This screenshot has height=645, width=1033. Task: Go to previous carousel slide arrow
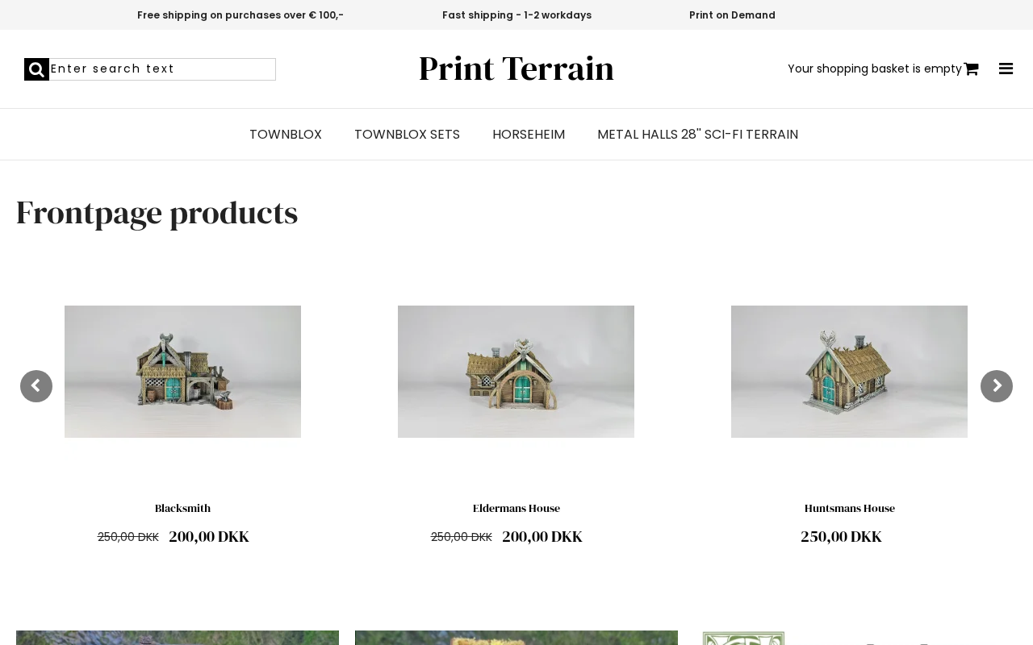pos(36,386)
